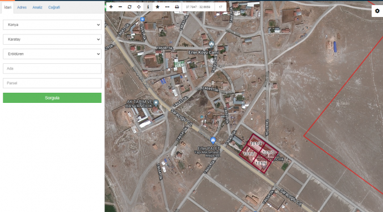Select the info query tool icon
The image size is (383, 212).
pyautogui.click(x=148, y=7)
